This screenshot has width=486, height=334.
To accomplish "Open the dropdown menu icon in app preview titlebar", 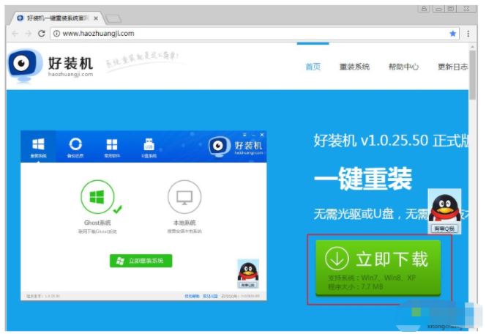I will pyautogui.click(x=244, y=135).
